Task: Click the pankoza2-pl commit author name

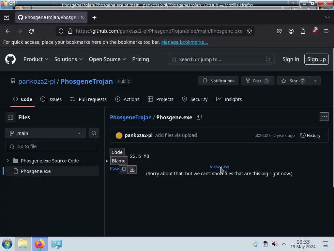Action: pyautogui.click(x=139, y=135)
